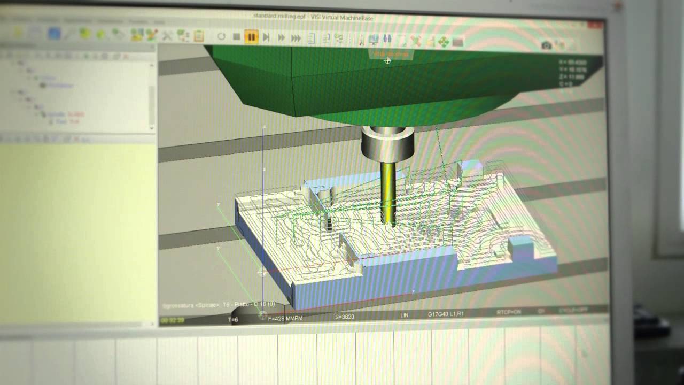Click the triple-arrow fastest forward icon
684x385 pixels.
tap(296, 38)
